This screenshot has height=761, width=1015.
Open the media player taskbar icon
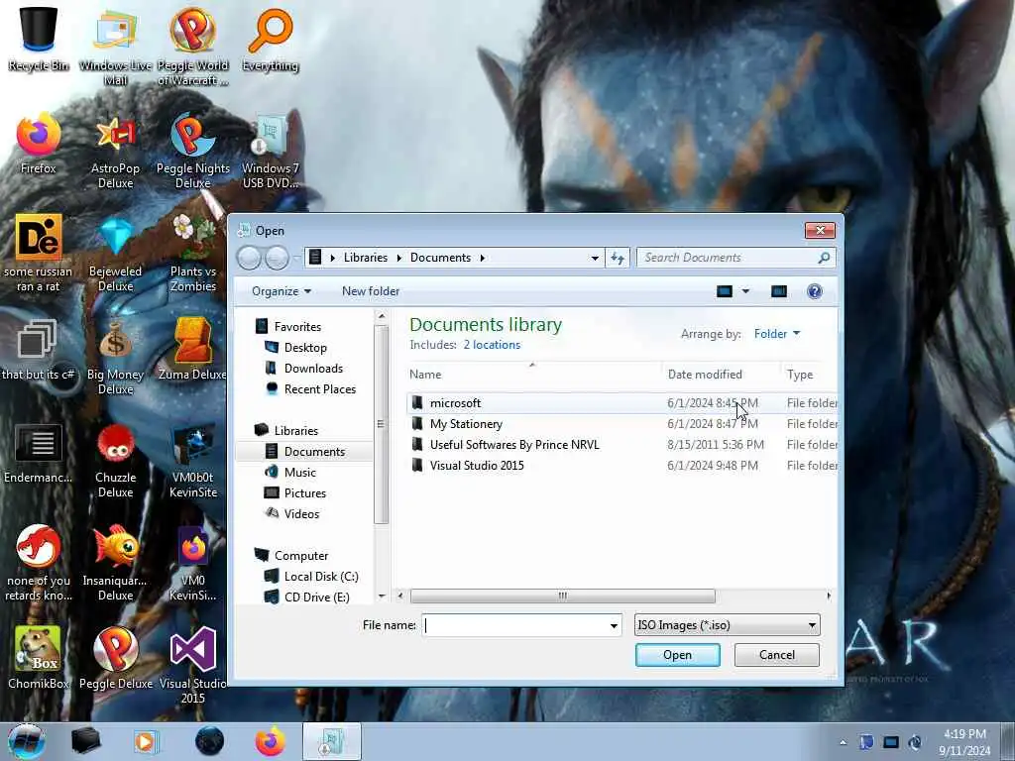(x=147, y=741)
